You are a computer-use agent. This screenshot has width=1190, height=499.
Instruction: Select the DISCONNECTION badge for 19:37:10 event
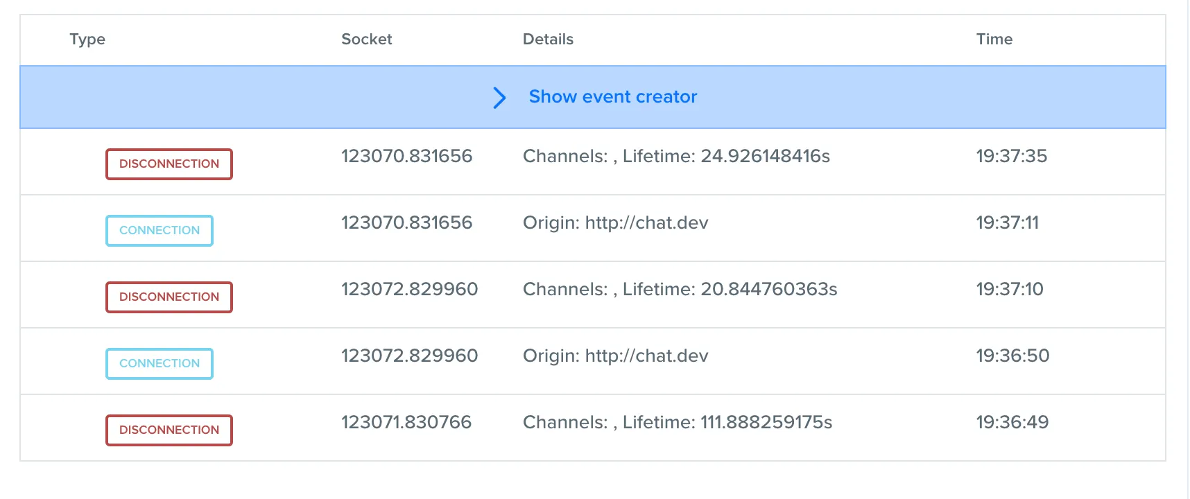169,297
